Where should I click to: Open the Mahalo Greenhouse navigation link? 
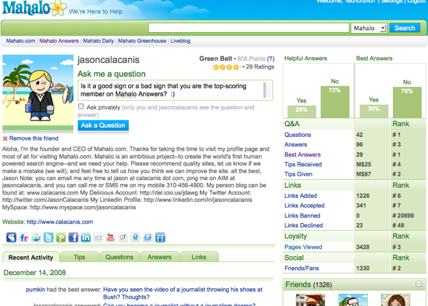(142, 41)
